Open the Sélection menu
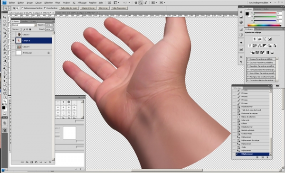Screen dimensions: 285x173 tap(48, 3)
